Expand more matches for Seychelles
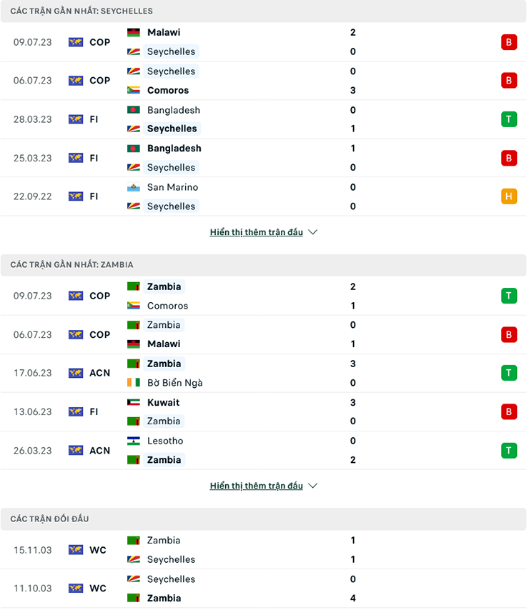This screenshot has height=610, width=529. pyautogui.click(x=256, y=231)
